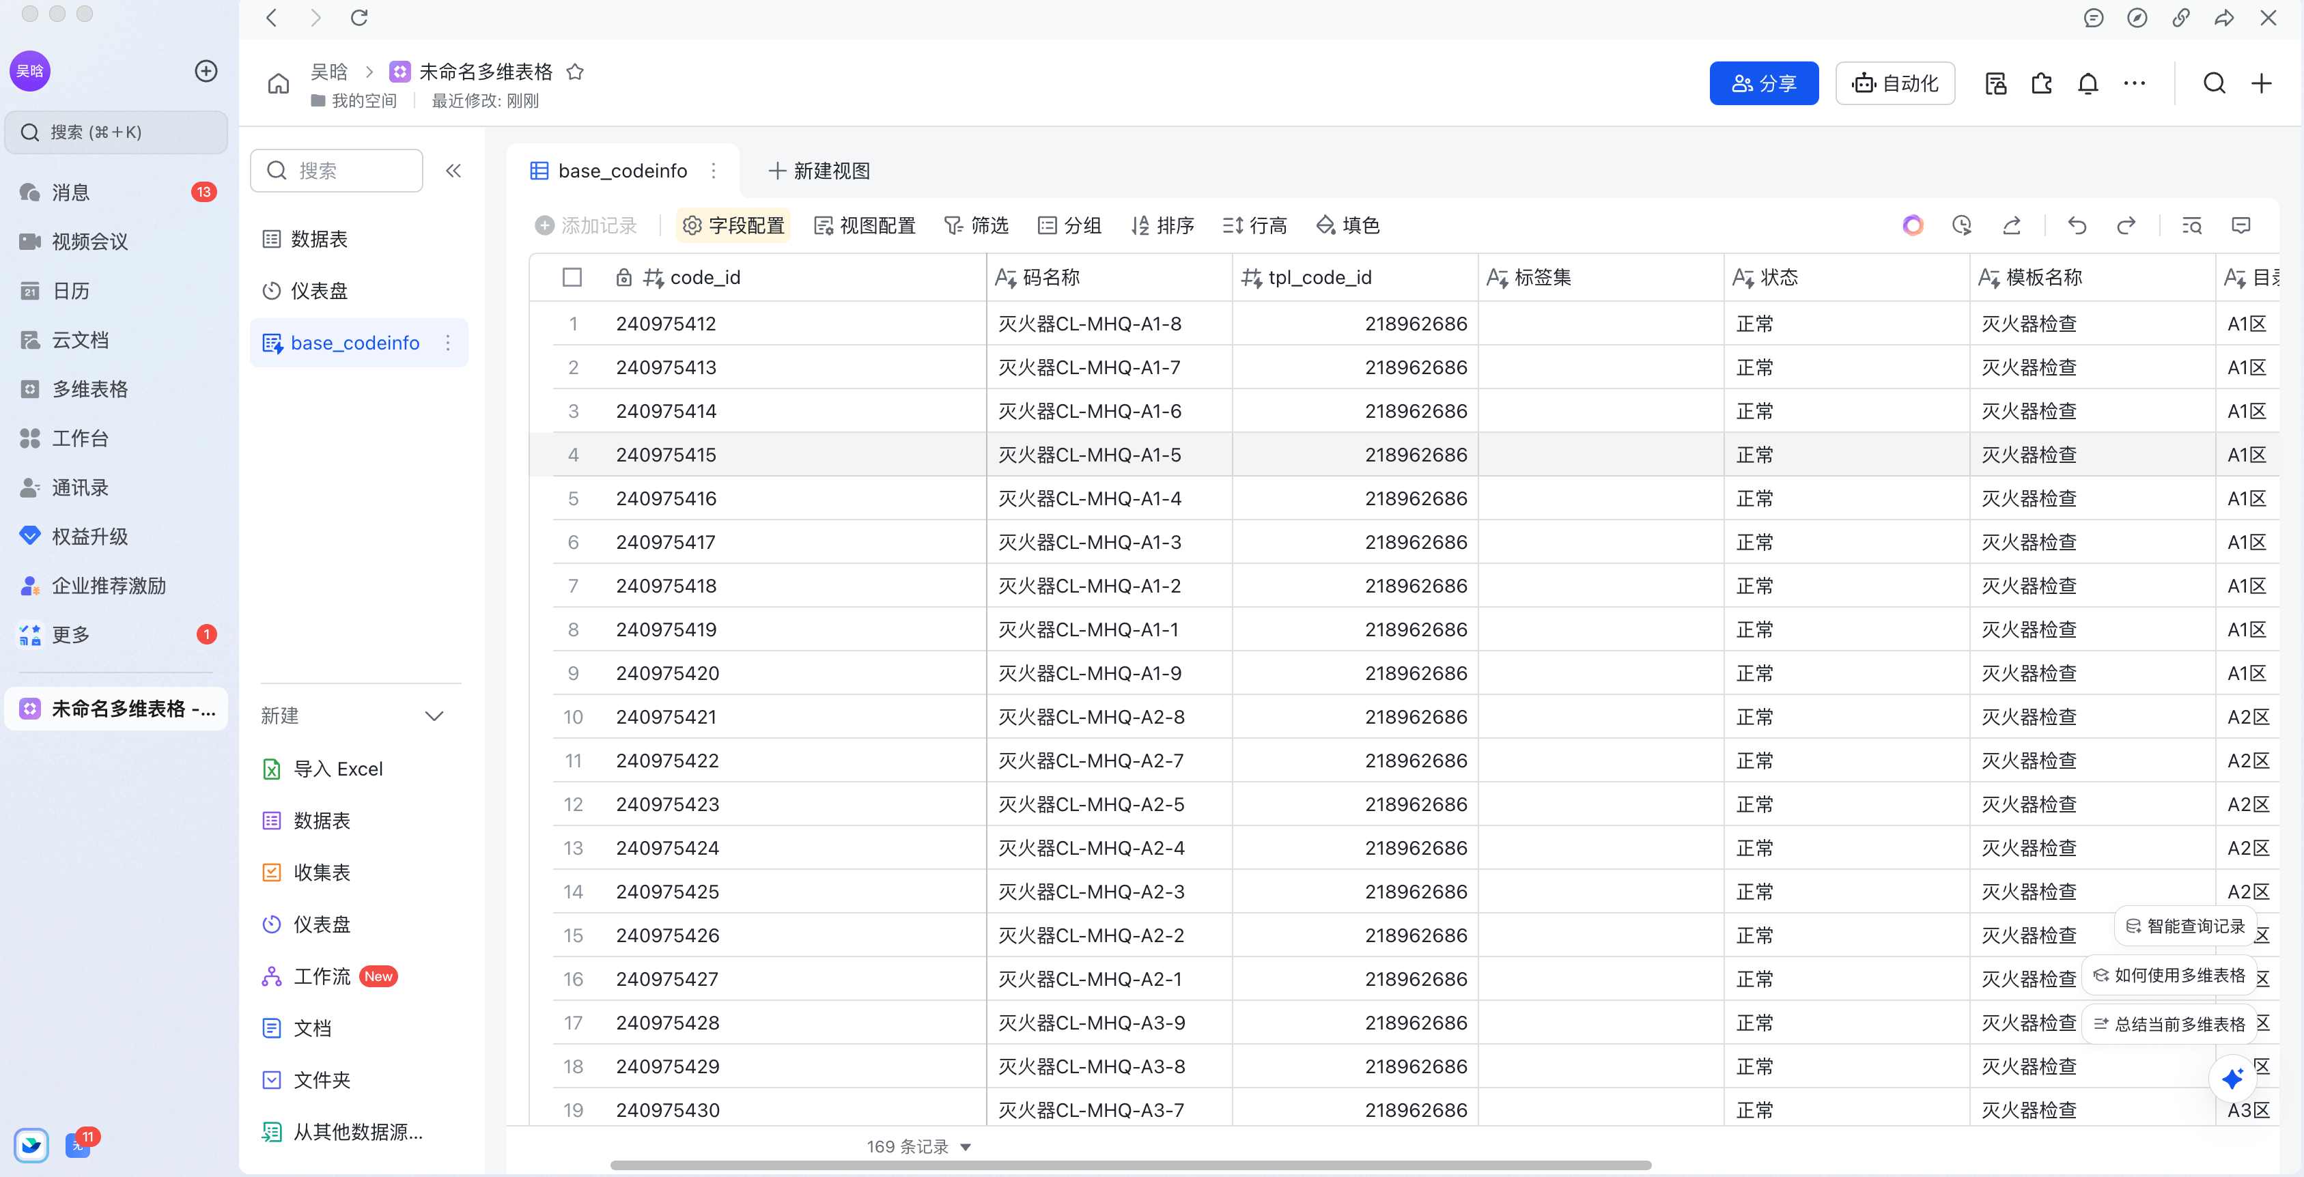Viewport: 2304px width, 1177px height.
Task: Star the 未命名多维表格 document
Action: pyautogui.click(x=575, y=72)
